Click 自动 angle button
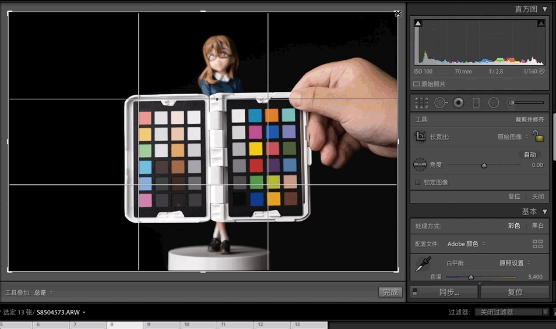Screen dimensions: 556x329 [x=530, y=155]
